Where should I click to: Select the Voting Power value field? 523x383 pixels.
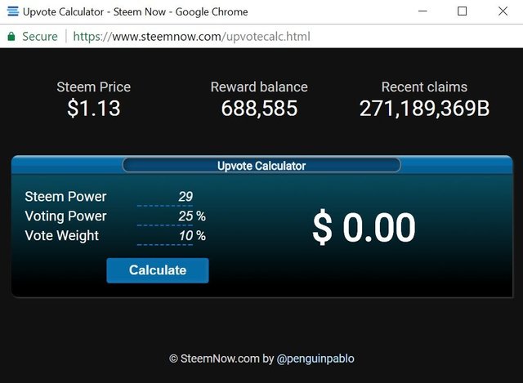click(165, 216)
